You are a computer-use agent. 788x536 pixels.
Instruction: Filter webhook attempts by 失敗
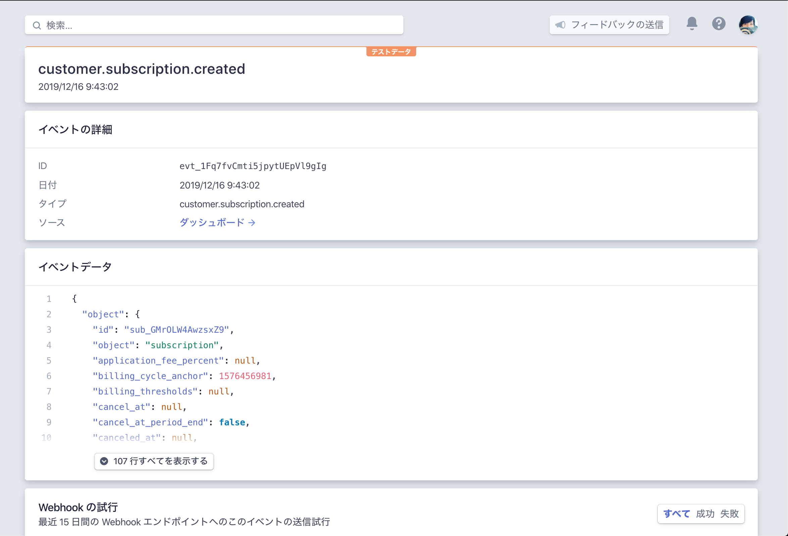pyautogui.click(x=729, y=514)
